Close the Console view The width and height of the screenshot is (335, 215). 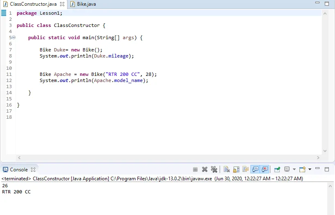click(33, 170)
